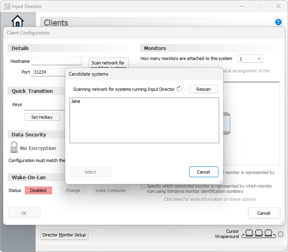Open help via blue question mark icon
This screenshot has width=288, height=252.
[x=278, y=22]
